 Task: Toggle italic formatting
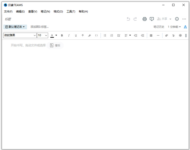coord(69,35)
